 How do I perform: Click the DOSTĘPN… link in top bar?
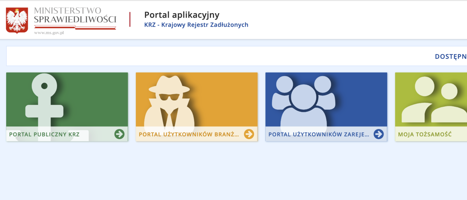coord(451,57)
